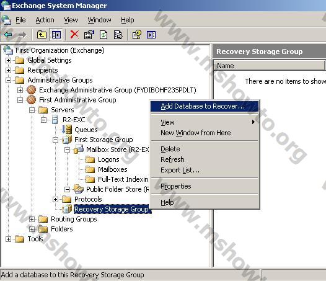The image size is (326, 281).
Task: Expand the Exchange Administrative Group node
Action: click(20, 90)
